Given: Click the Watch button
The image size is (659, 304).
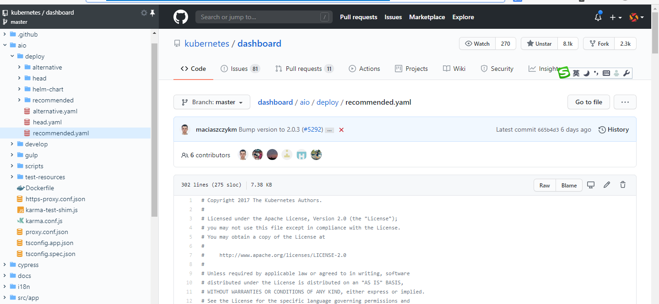Looking at the screenshot, I should [x=477, y=43].
